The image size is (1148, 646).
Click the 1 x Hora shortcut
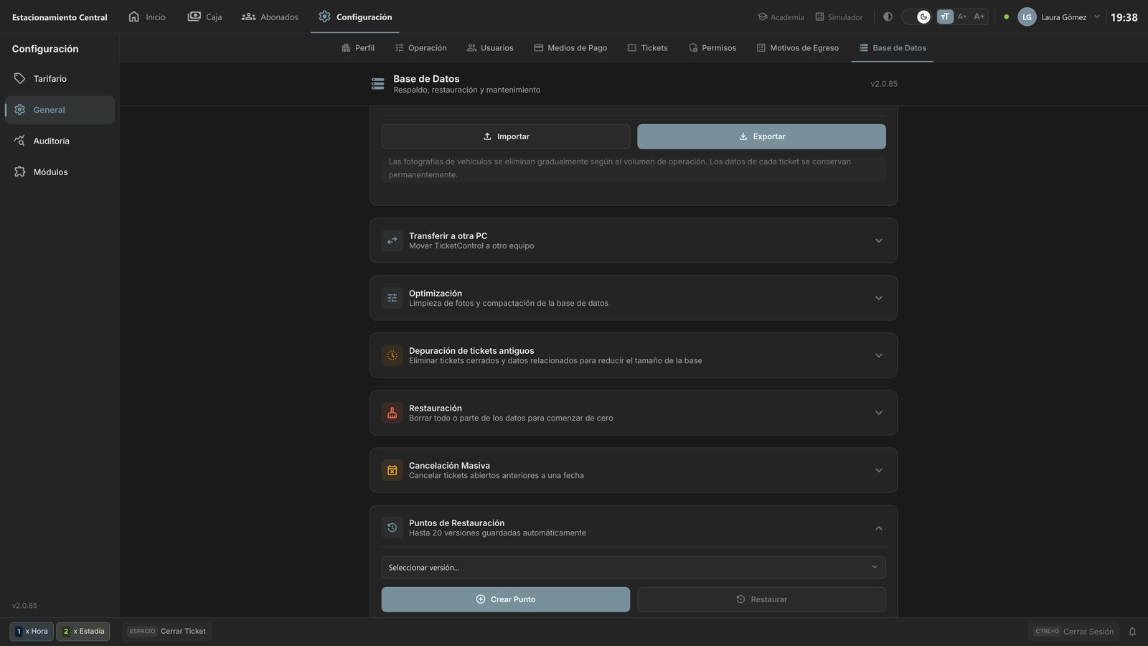coord(32,632)
